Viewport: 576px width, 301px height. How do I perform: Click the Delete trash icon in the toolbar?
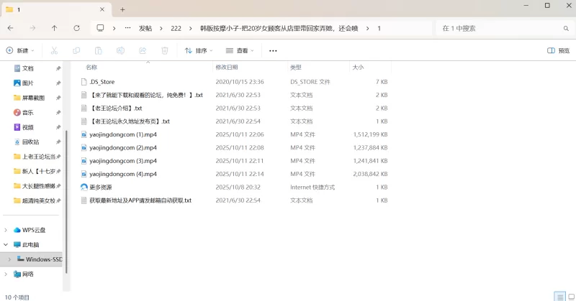165,51
